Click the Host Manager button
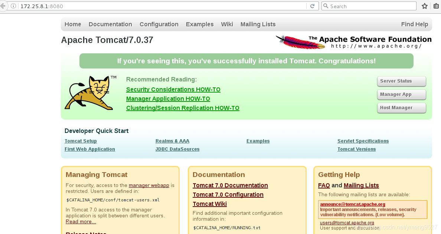 [401, 108]
